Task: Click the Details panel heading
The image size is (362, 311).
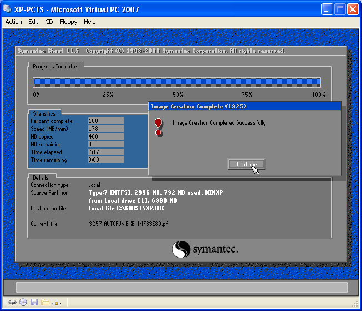Action: point(41,177)
